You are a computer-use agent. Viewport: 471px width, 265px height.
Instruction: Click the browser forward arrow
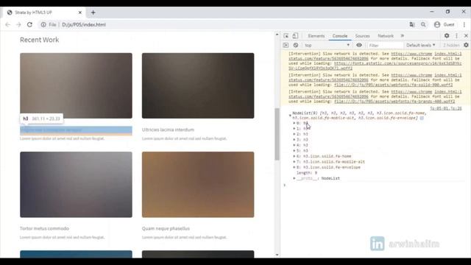click(18, 24)
